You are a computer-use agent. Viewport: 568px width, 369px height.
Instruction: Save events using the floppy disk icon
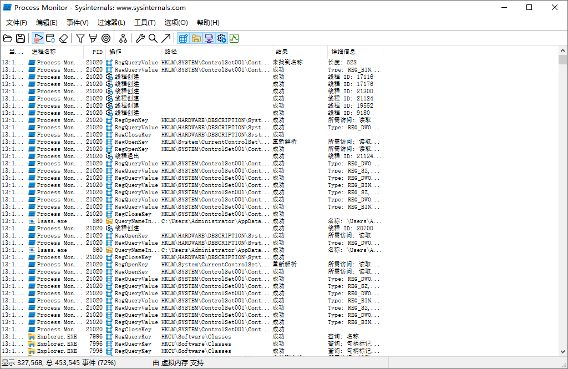[x=21, y=38]
